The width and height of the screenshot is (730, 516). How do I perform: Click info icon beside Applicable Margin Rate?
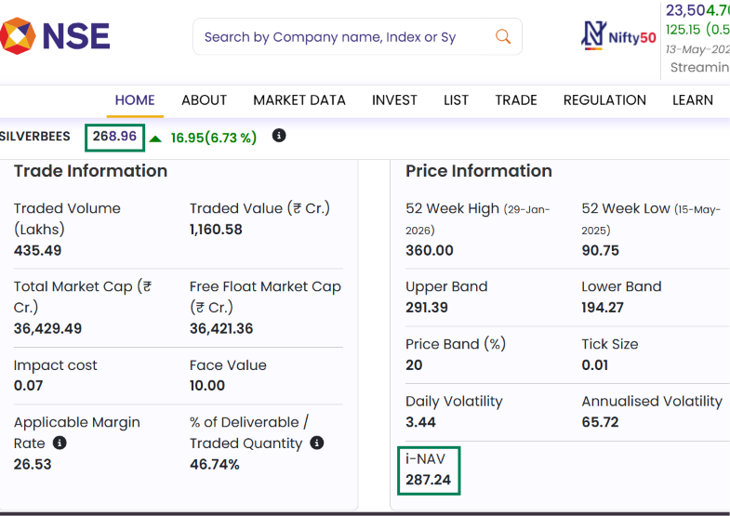(60, 443)
